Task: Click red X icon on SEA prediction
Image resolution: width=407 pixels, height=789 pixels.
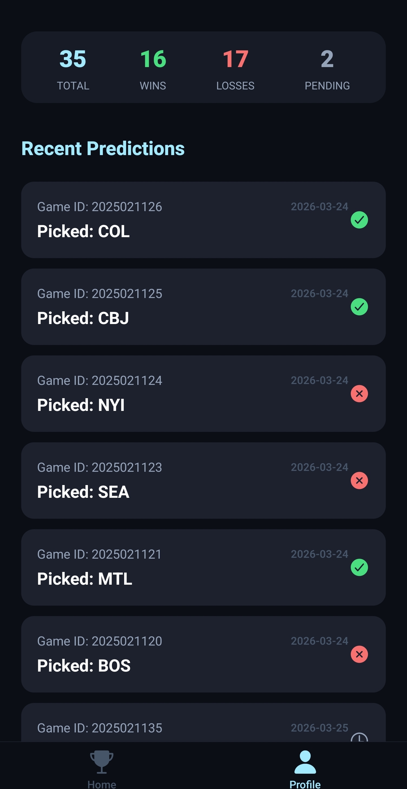Action: coord(359,480)
